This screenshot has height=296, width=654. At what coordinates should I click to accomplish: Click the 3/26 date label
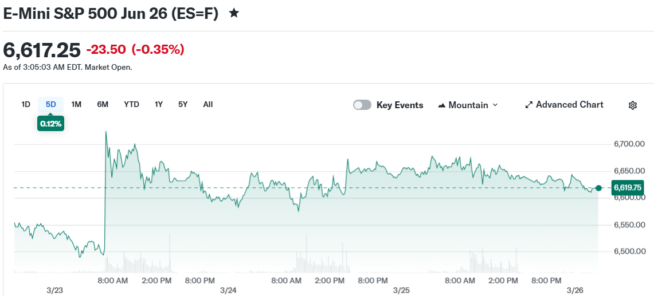point(575,290)
